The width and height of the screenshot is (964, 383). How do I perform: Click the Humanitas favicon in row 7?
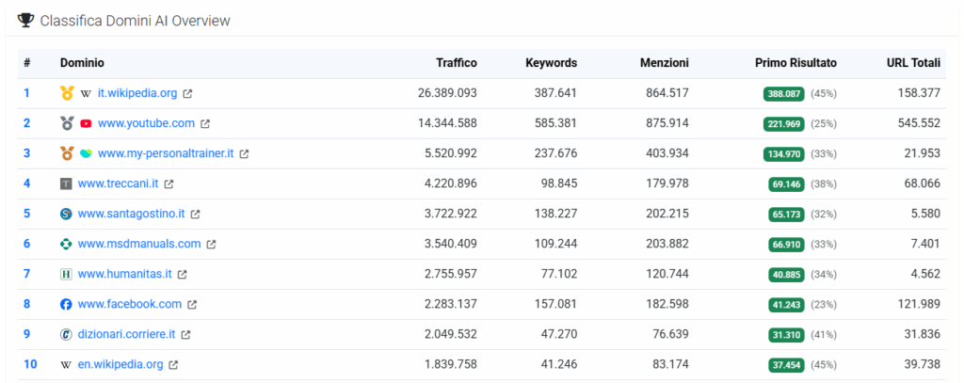click(x=67, y=274)
